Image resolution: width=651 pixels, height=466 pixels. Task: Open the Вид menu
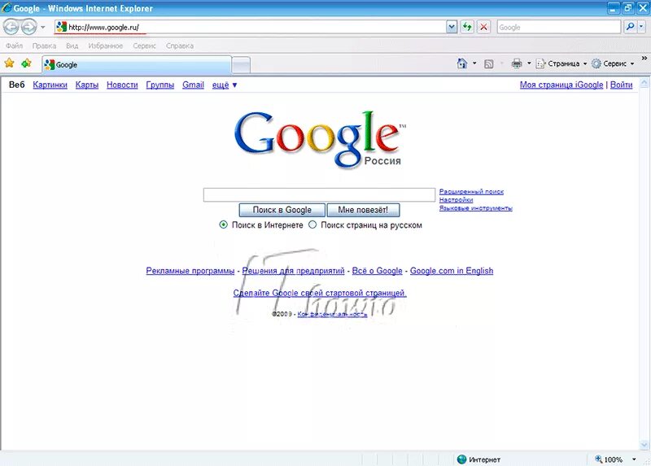tap(72, 46)
